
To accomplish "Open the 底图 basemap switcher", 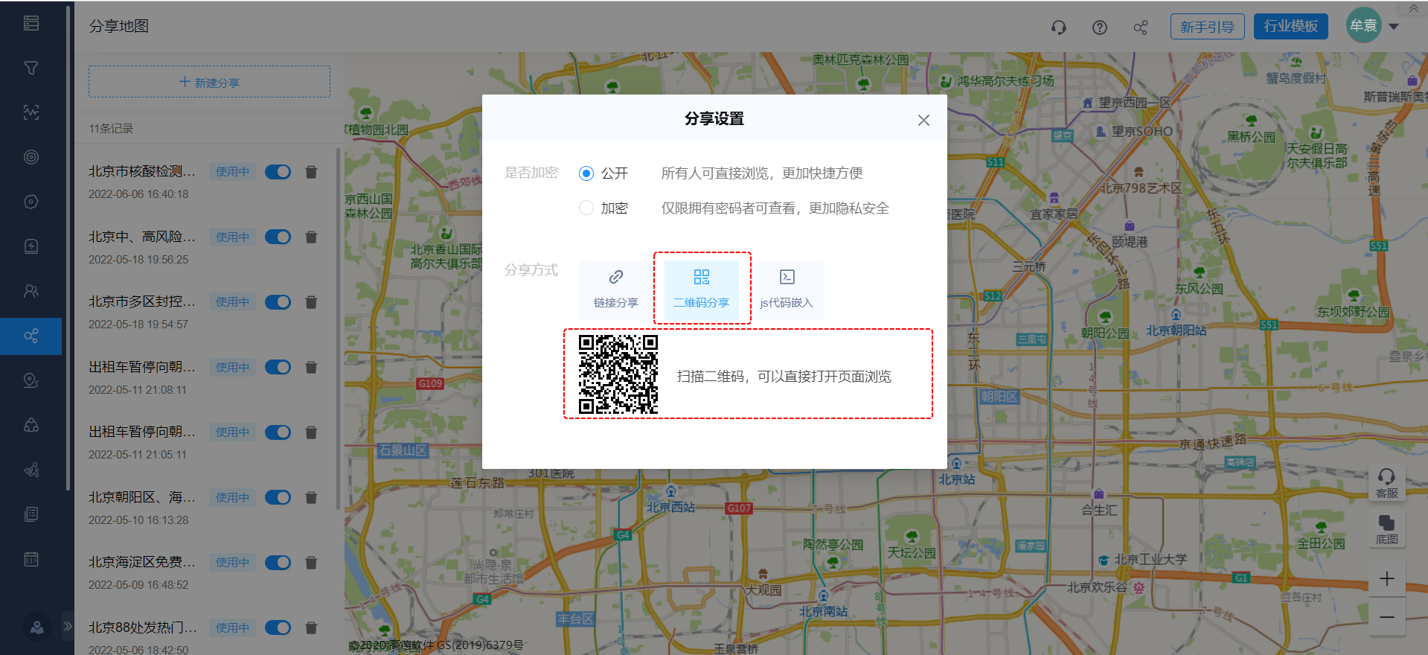I will click(1386, 529).
